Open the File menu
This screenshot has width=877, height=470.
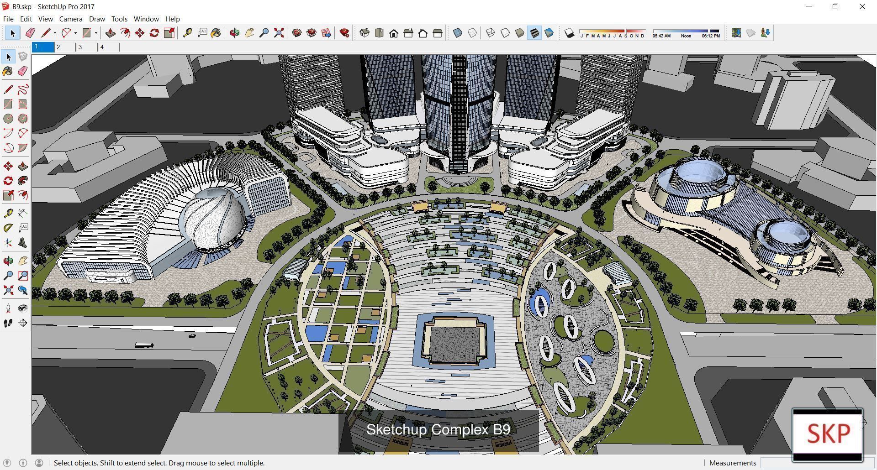coord(8,19)
